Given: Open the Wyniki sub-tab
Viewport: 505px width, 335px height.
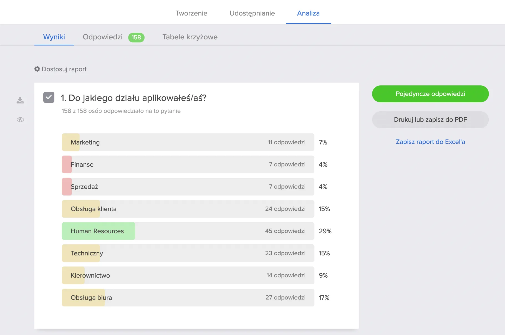Looking at the screenshot, I should click(54, 37).
